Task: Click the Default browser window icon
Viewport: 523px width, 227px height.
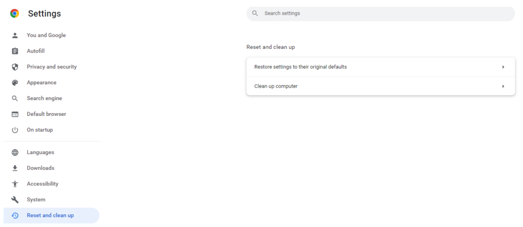Action: point(15,114)
